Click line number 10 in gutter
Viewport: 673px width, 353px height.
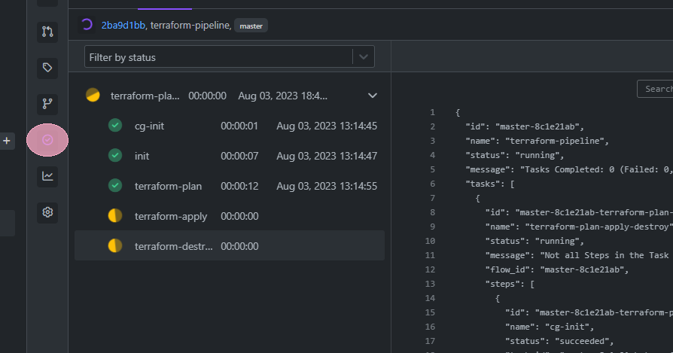point(430,241)
